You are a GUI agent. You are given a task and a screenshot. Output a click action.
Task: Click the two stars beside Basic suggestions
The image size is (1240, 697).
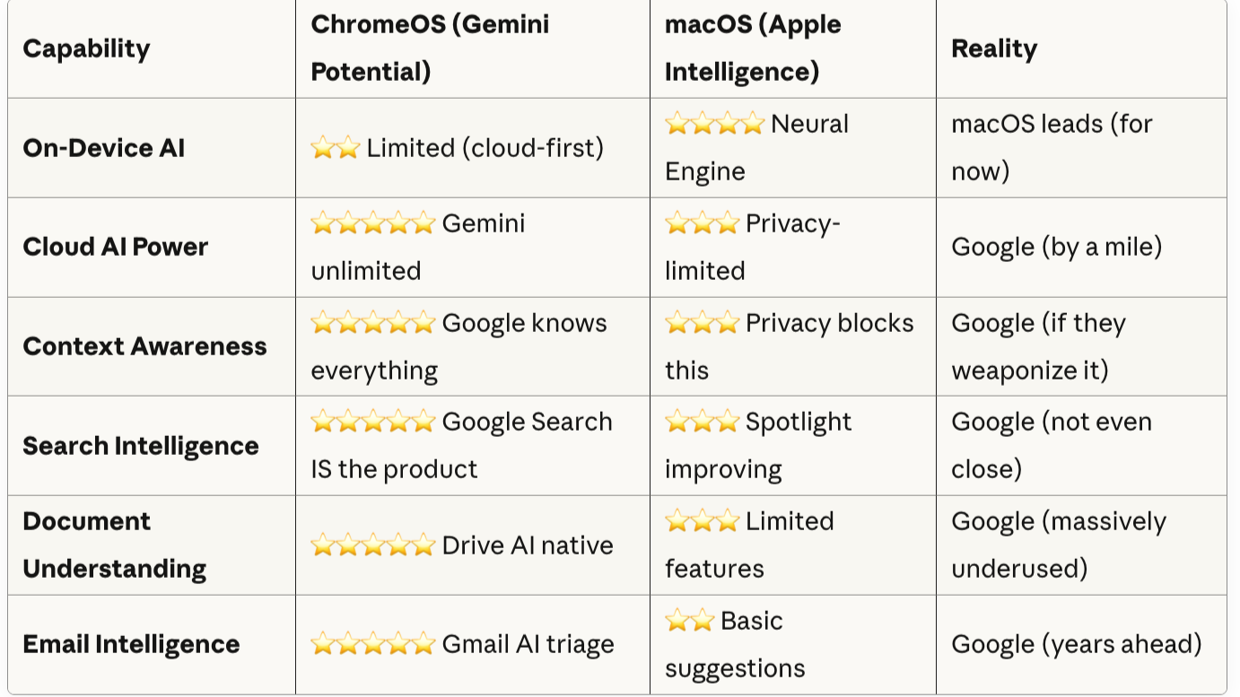[x=689, y=621]
